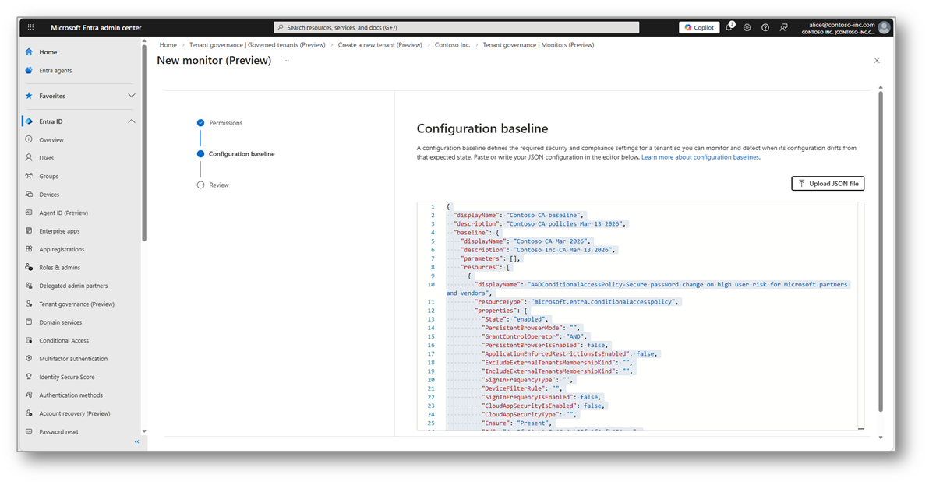Open Learn more about configuration baselines link
Viewport: 929px width, 485px height.
click(x=700, y=157)
